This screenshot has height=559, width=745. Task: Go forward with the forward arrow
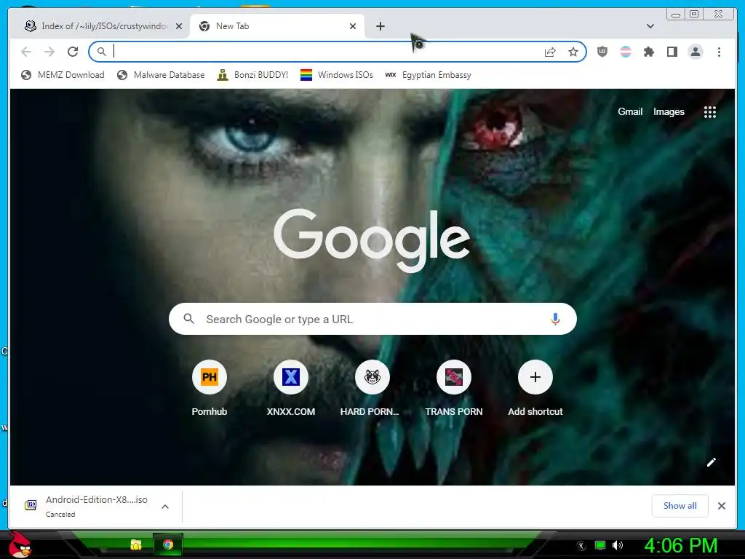pos(49,52)
